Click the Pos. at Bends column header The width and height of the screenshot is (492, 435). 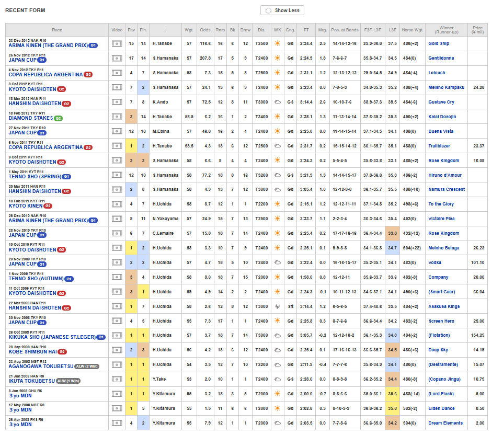345,30
